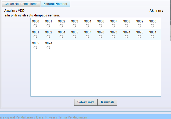The height and width of the screenshot is (119, 171).
Task: Choose number 9853 from the list
Action: coord(74,26)
